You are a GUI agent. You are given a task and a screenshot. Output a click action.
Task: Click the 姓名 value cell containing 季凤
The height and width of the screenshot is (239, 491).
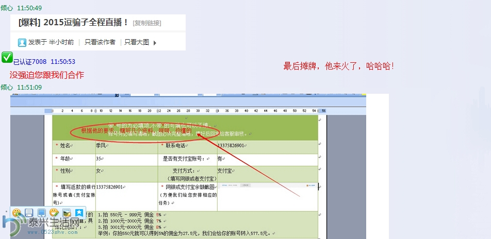(x=125, y=146)
